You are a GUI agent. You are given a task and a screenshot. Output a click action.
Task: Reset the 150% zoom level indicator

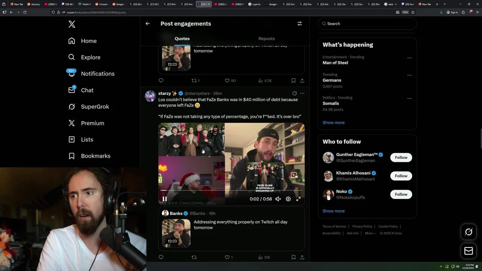405,12
